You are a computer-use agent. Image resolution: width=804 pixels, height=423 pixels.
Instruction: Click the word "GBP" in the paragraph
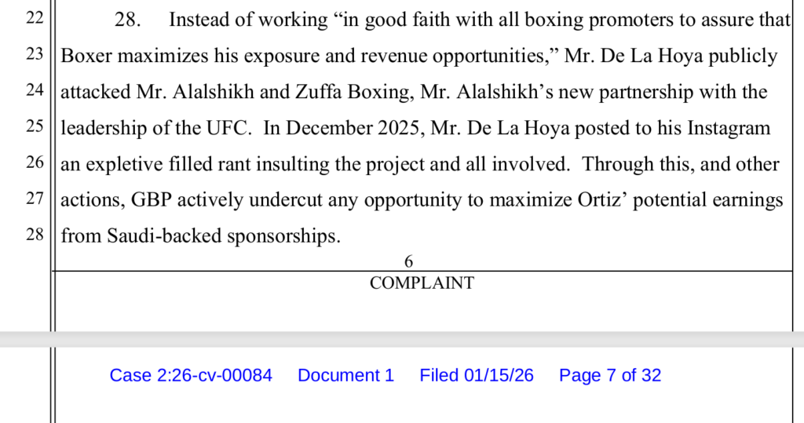(151, 199)
